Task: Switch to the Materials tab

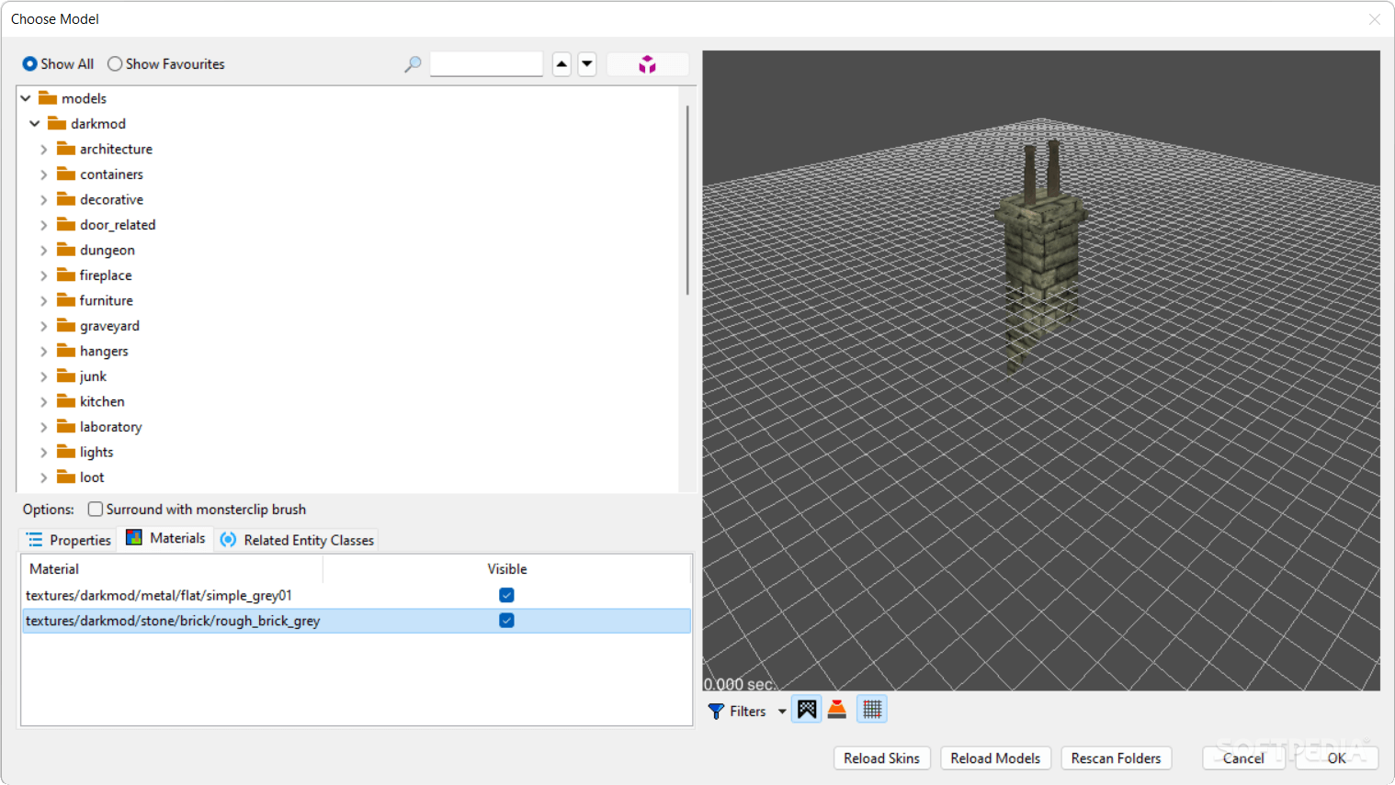Action: click(x=165, y=538)
